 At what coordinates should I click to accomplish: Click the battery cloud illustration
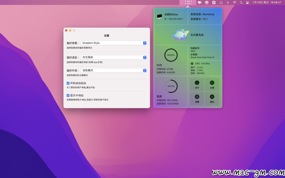(180, 35)
